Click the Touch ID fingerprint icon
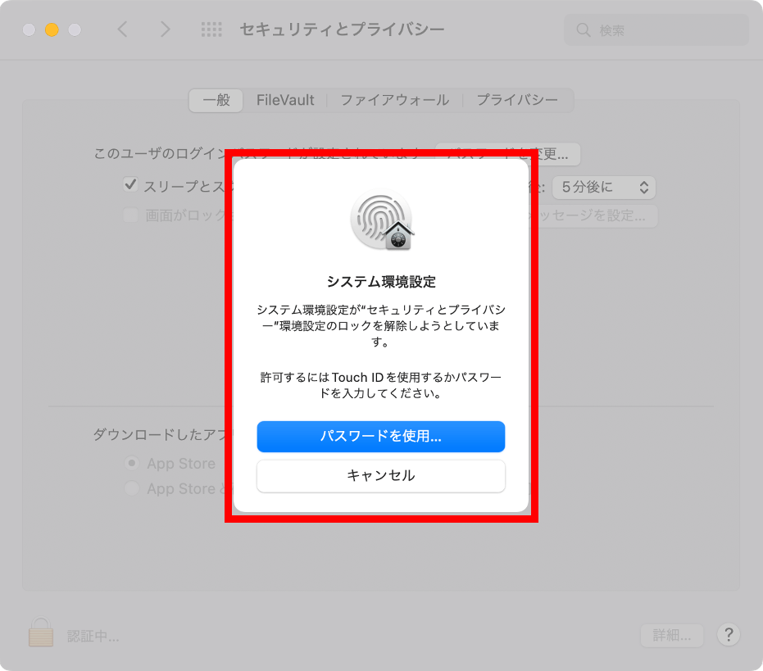Viewport: 763px width, 671px height. pyautogui.click(x=382, y=220)
